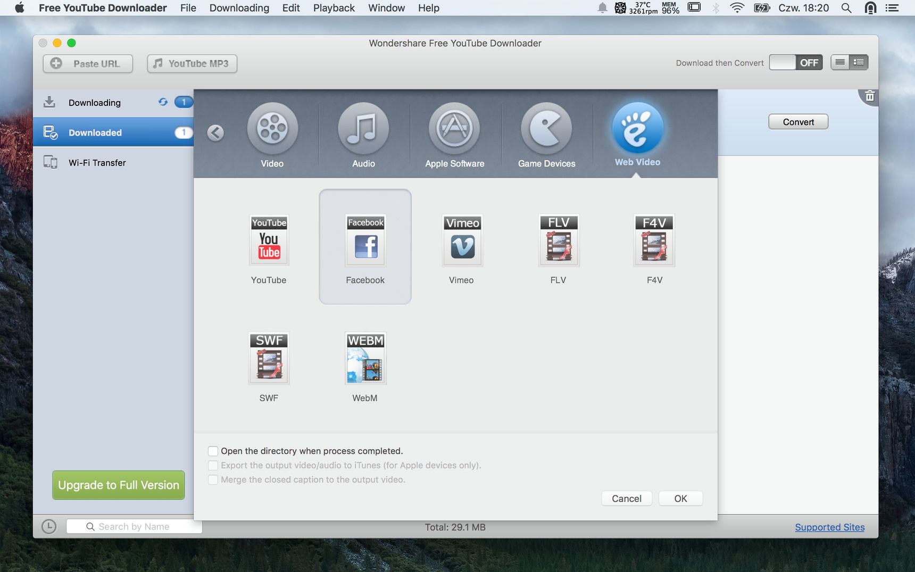The height and width of the screenshot is (572, 915).
Task: Select the Downloaded sidebar section
Action: [113, 132]
